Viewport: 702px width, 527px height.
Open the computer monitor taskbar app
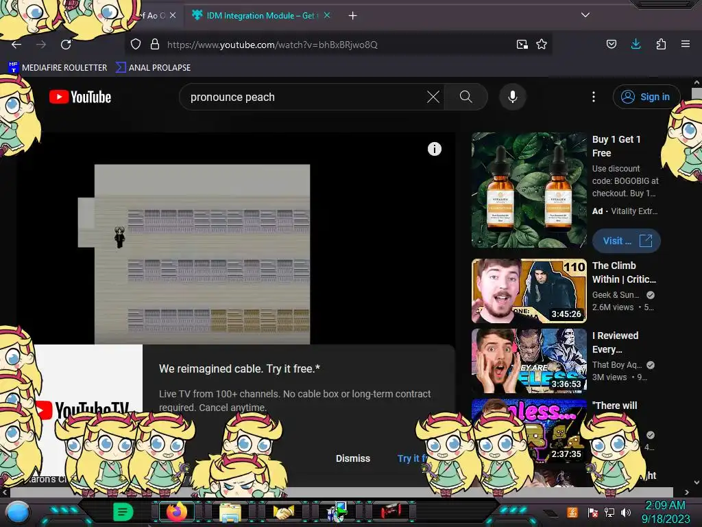point(337,512)
